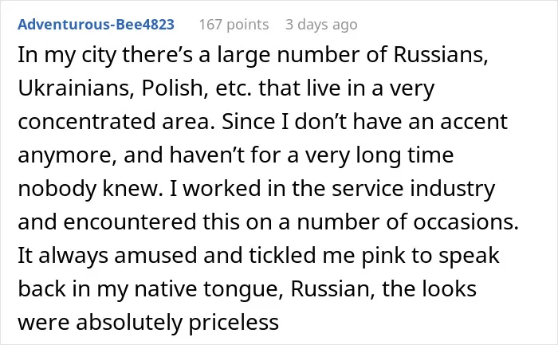Click the word anymore in the comment
This screenshot has height=345, width=558.
pos(67,156)
